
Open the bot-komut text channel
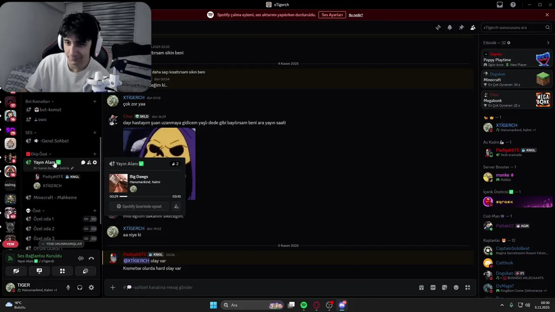pyautogui.click(x=61, y=110)
